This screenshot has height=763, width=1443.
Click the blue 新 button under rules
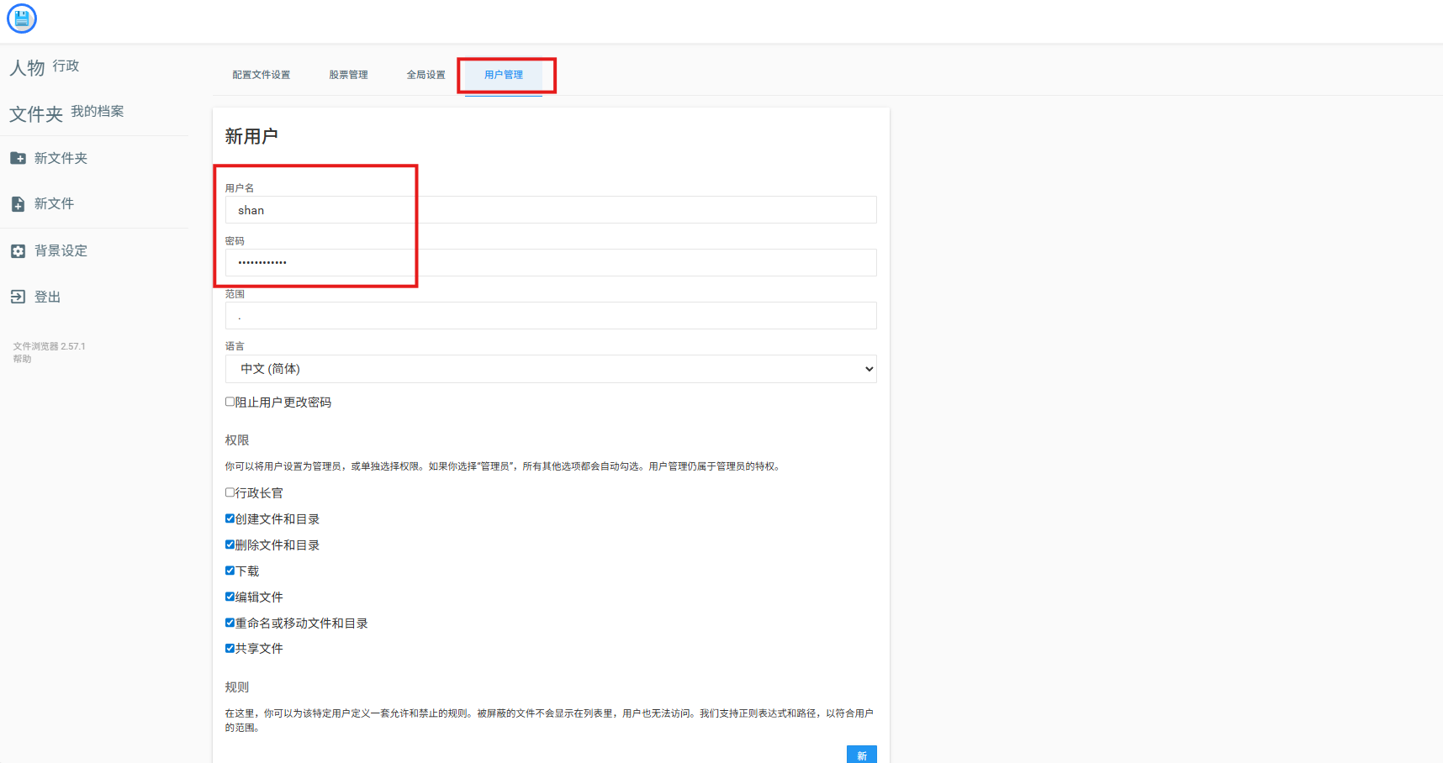pyautogui.click(x=861, y=755)
